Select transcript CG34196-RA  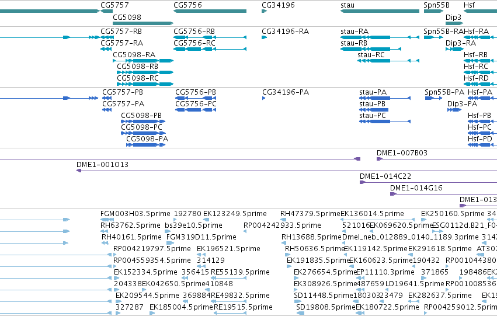[x=285, y=32]
